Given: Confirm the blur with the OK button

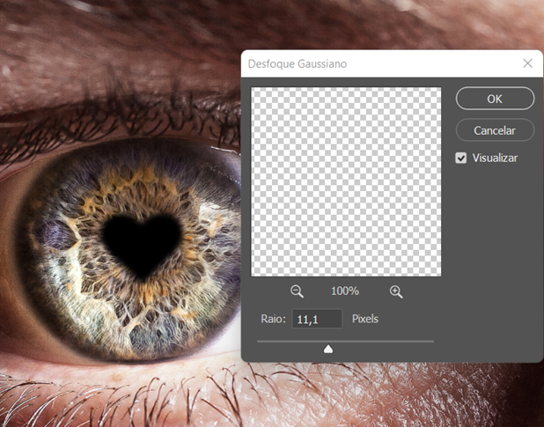Looking at the screenshot, I should pos(495,99).
